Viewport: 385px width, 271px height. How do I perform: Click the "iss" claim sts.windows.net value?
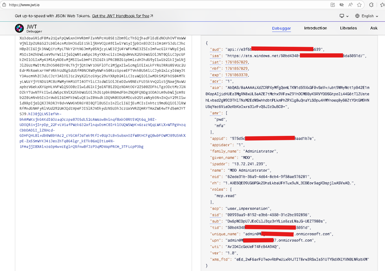(296, 56)
